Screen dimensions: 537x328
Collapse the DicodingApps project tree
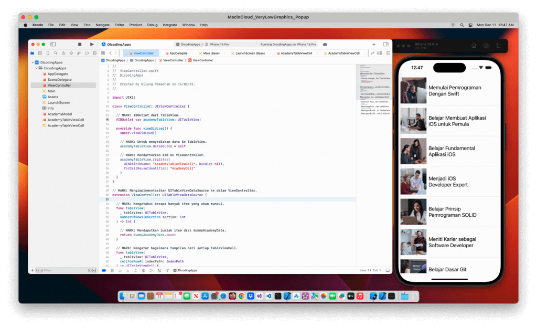34,62
